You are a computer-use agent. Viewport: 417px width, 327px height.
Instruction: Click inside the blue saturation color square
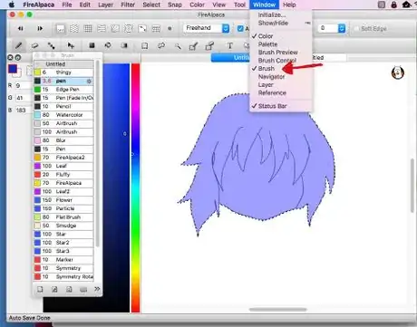(x=116, y=188)
